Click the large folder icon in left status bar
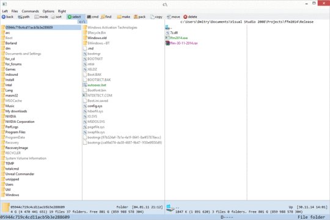330x220 pixels. pyautogui.click(x=5, y=208)
